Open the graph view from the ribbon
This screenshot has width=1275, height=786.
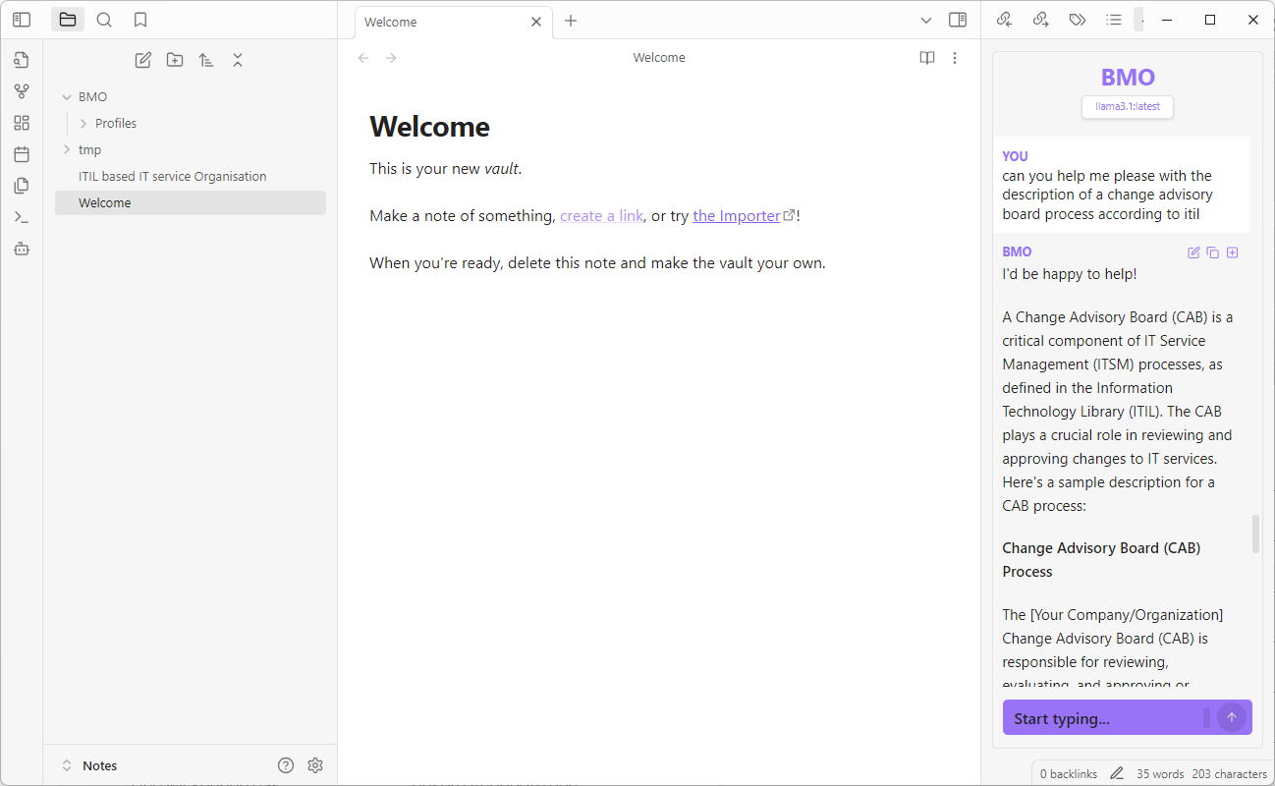click(x=22, y=91)
